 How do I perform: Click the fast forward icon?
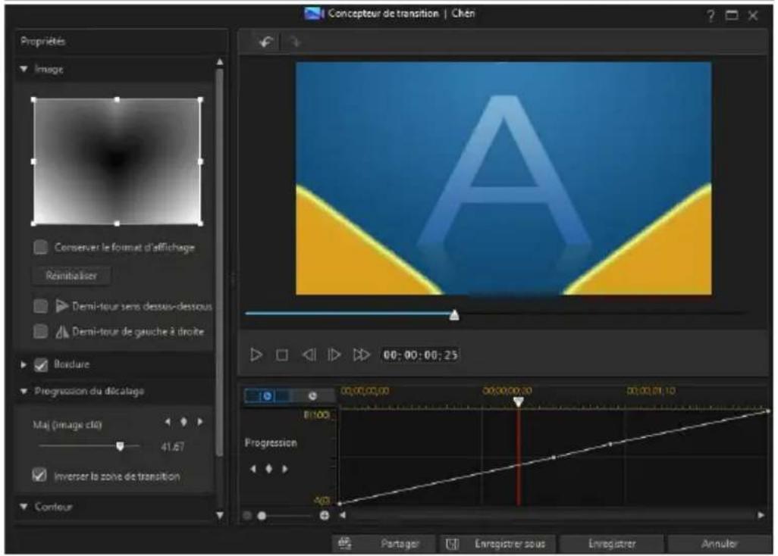point(361,355)
